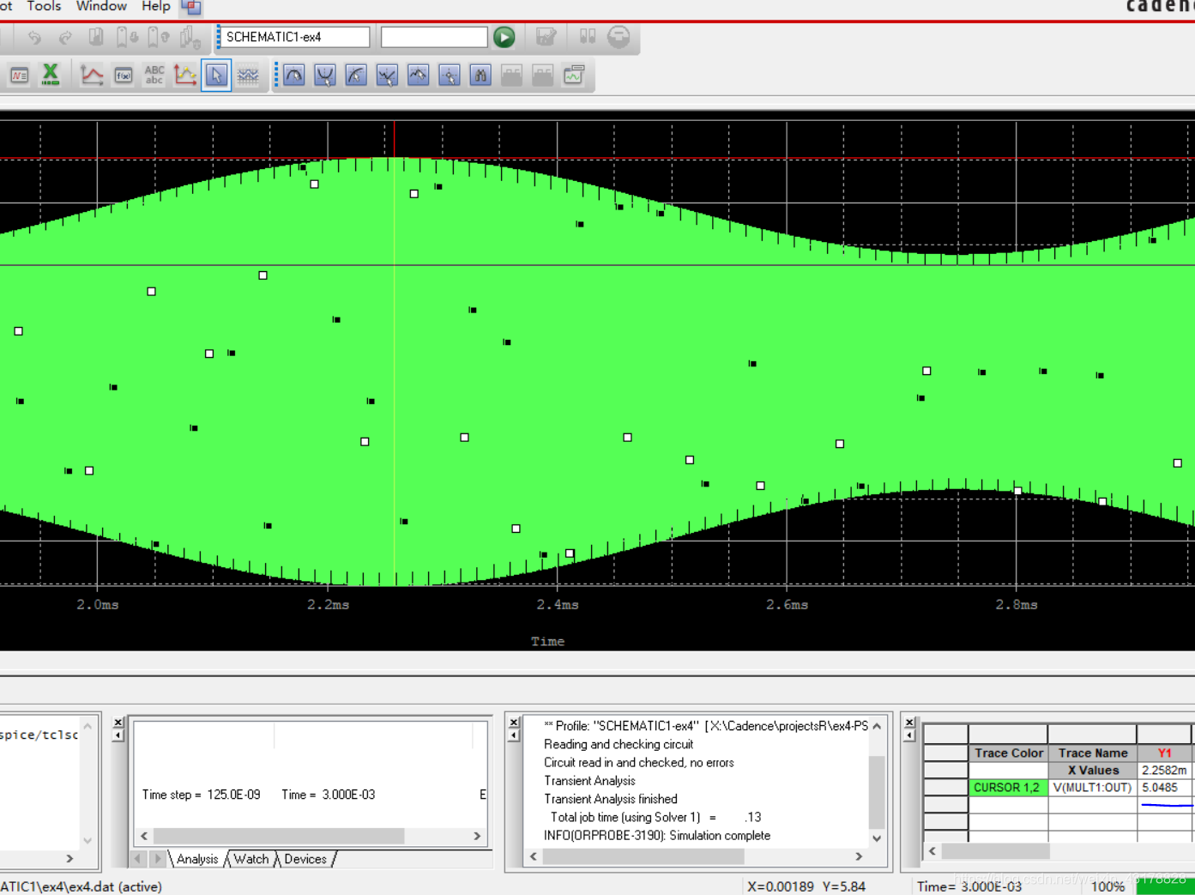Click the Trace Name column header

click(x=1092, y=753)
